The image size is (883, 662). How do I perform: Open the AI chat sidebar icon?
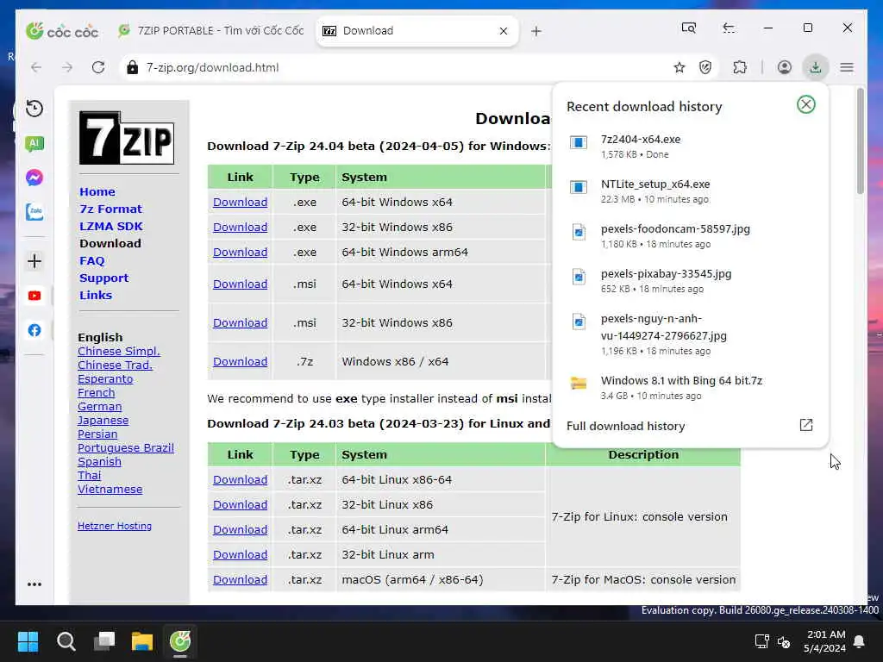coord(34,144)
